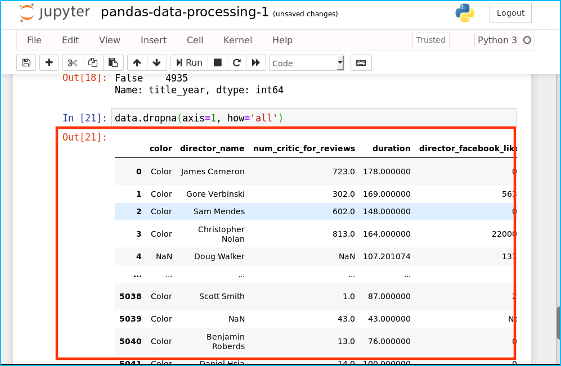561x366 pixels.
Task: Open the File menu
Action: coord(34,40)
